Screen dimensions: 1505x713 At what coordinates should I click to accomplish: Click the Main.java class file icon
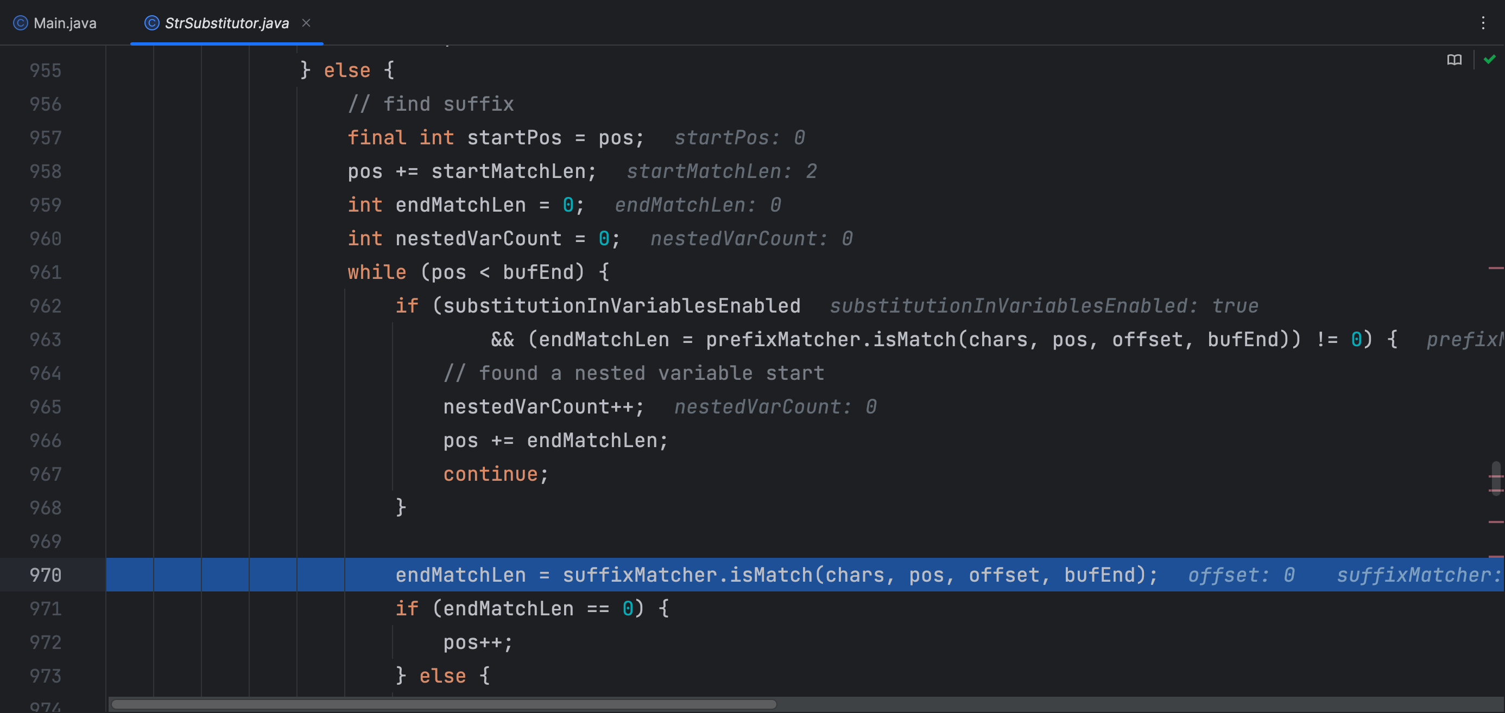pyautogui.click(x=21, y=23)
